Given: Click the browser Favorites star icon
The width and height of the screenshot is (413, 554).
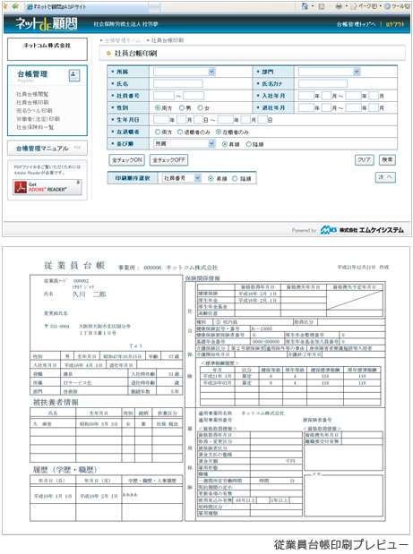Looking at the screenshot, I should [5, 6].
